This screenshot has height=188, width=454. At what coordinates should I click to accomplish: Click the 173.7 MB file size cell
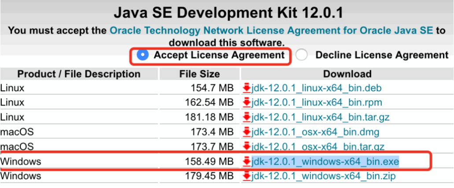point(199,147)
